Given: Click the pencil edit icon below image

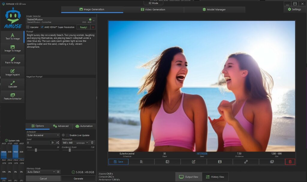Looking at the screenshot, I should (193, 162).
